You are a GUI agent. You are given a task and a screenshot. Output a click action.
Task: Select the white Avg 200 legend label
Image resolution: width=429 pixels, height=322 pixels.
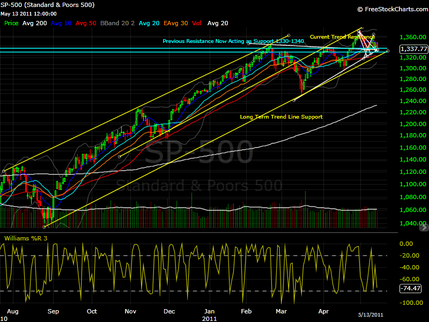click(x=34, y=23)
